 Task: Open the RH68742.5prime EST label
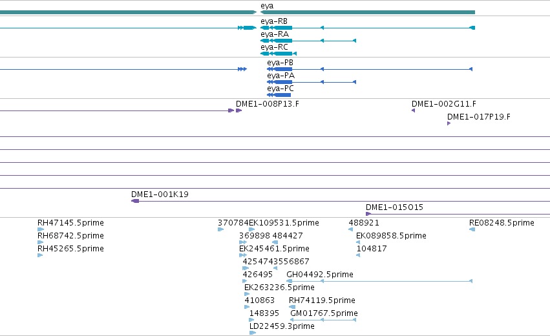point(70,236)
